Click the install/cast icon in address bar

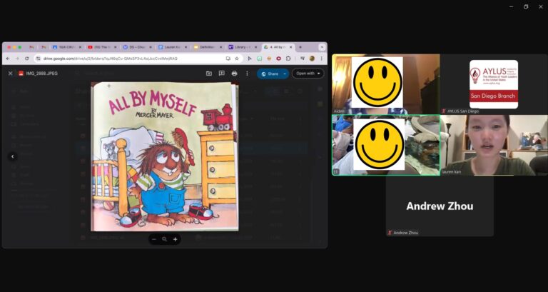pyautogui.click(x=228, y=59)
